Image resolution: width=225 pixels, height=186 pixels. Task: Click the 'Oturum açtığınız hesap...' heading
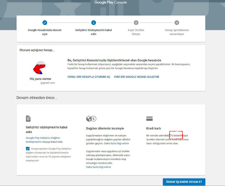pyautogui.click(x=37, y=50)
